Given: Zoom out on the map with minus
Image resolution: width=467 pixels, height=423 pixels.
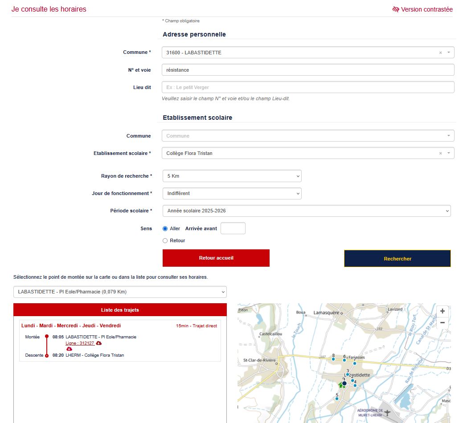Looking at the screenshot, I should point(442,323).
